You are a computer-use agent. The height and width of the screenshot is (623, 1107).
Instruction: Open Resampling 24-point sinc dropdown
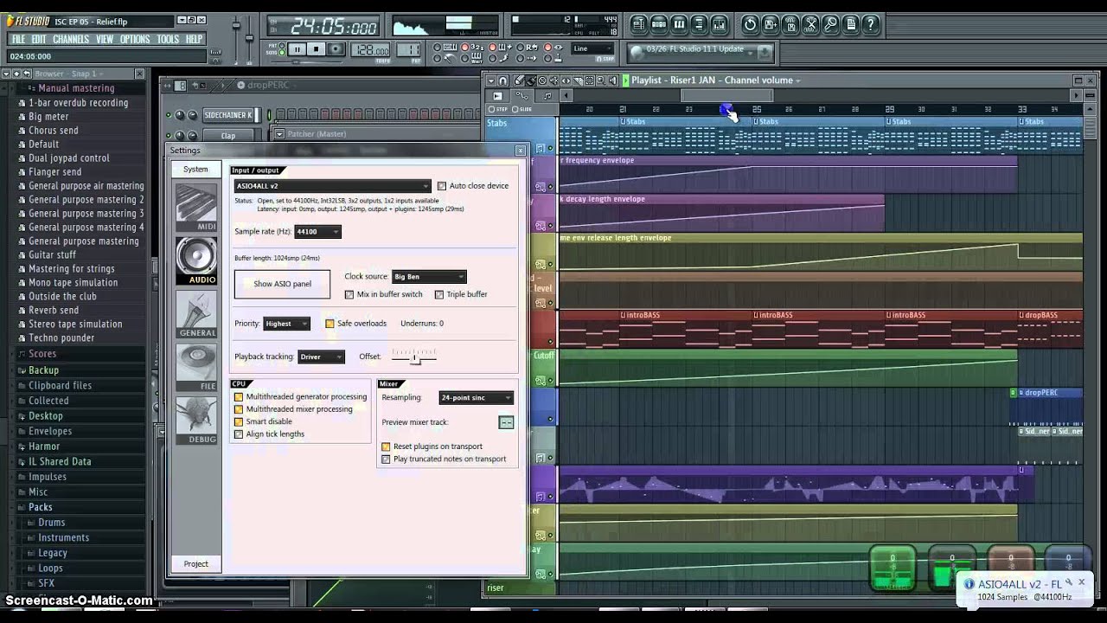pyautogui.click(x=476, y=398)
